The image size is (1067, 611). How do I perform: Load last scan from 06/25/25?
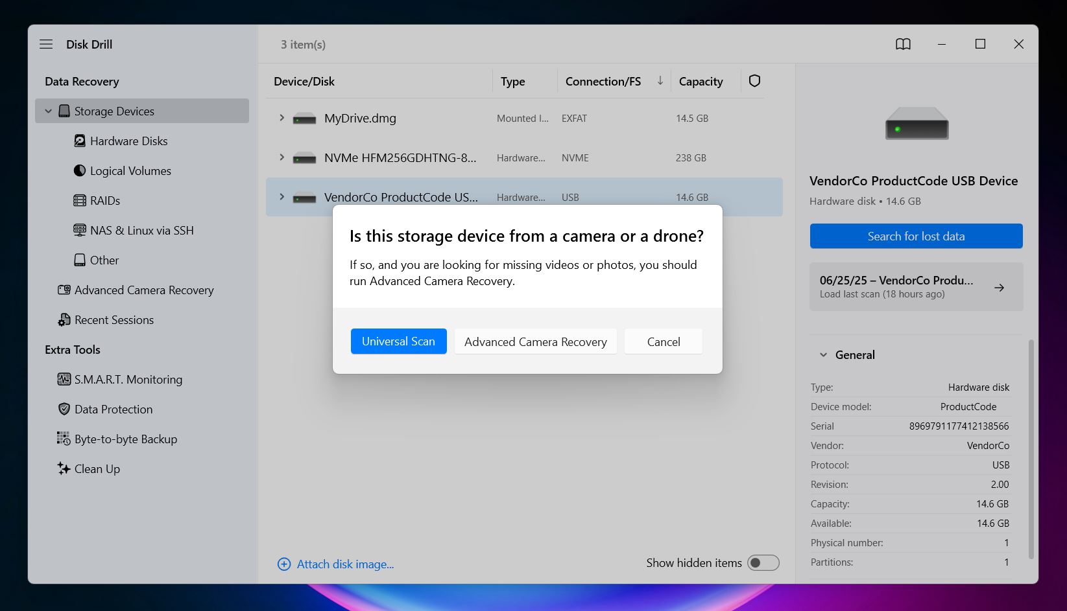(916, 286)
